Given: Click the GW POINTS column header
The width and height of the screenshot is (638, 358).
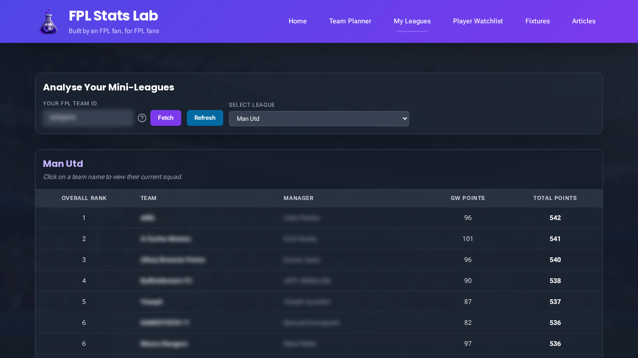Looking at the screenshot, I should click(468, 198).
